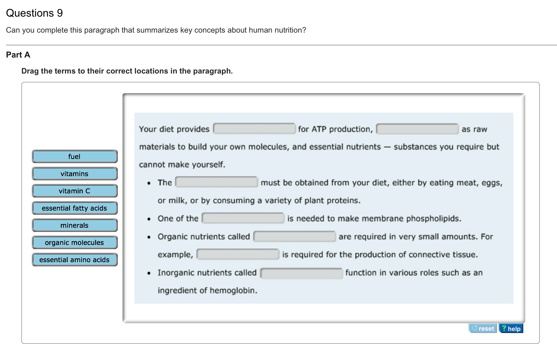Click the blank after 'One of the'
Viewport: 557px width, 344px height.
tap(243, 218)
